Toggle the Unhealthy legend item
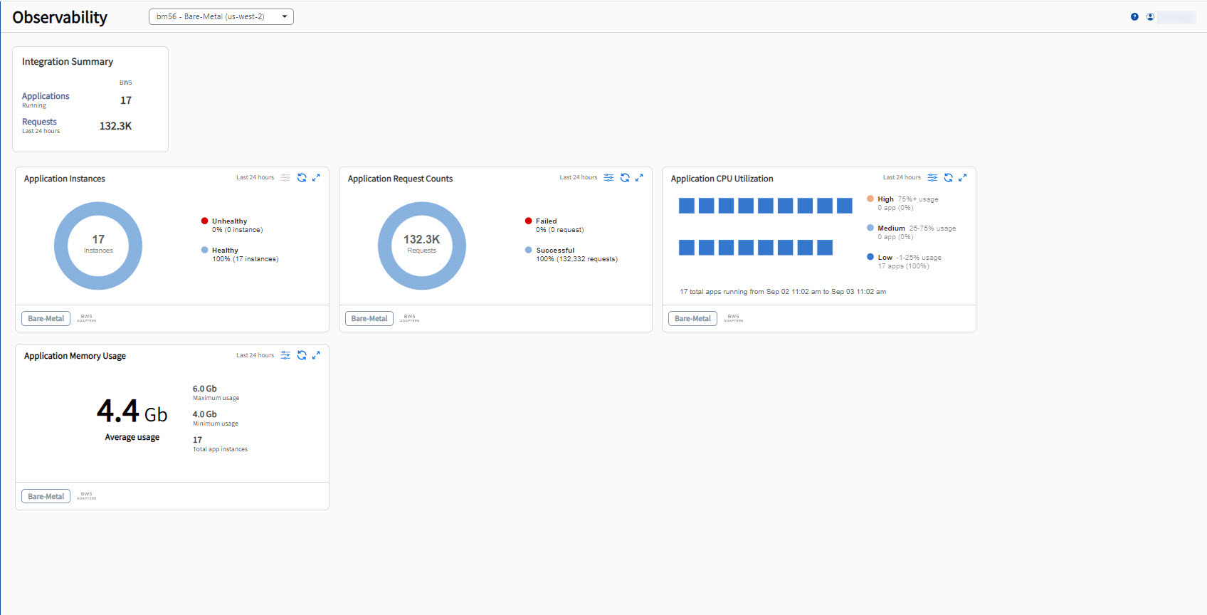Image resolution: width=1207 pixels, height=615 pixels. click(x=228, y=221)
